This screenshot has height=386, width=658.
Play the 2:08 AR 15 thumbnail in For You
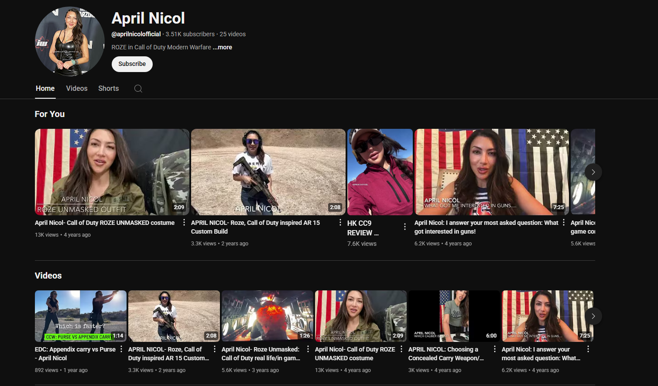click(x=268, y=172)
